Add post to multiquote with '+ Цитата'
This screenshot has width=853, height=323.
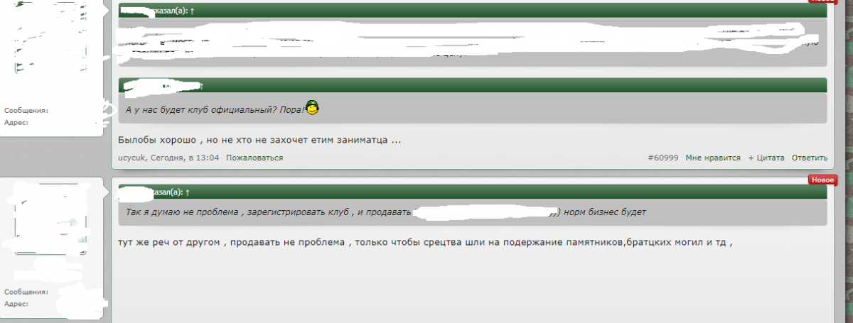point(766,158)
